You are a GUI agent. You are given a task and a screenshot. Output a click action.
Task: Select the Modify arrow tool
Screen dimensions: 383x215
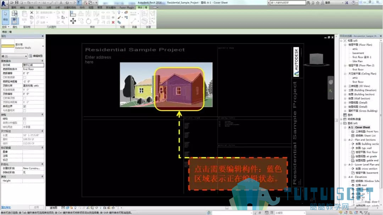[x=5, y=17]
